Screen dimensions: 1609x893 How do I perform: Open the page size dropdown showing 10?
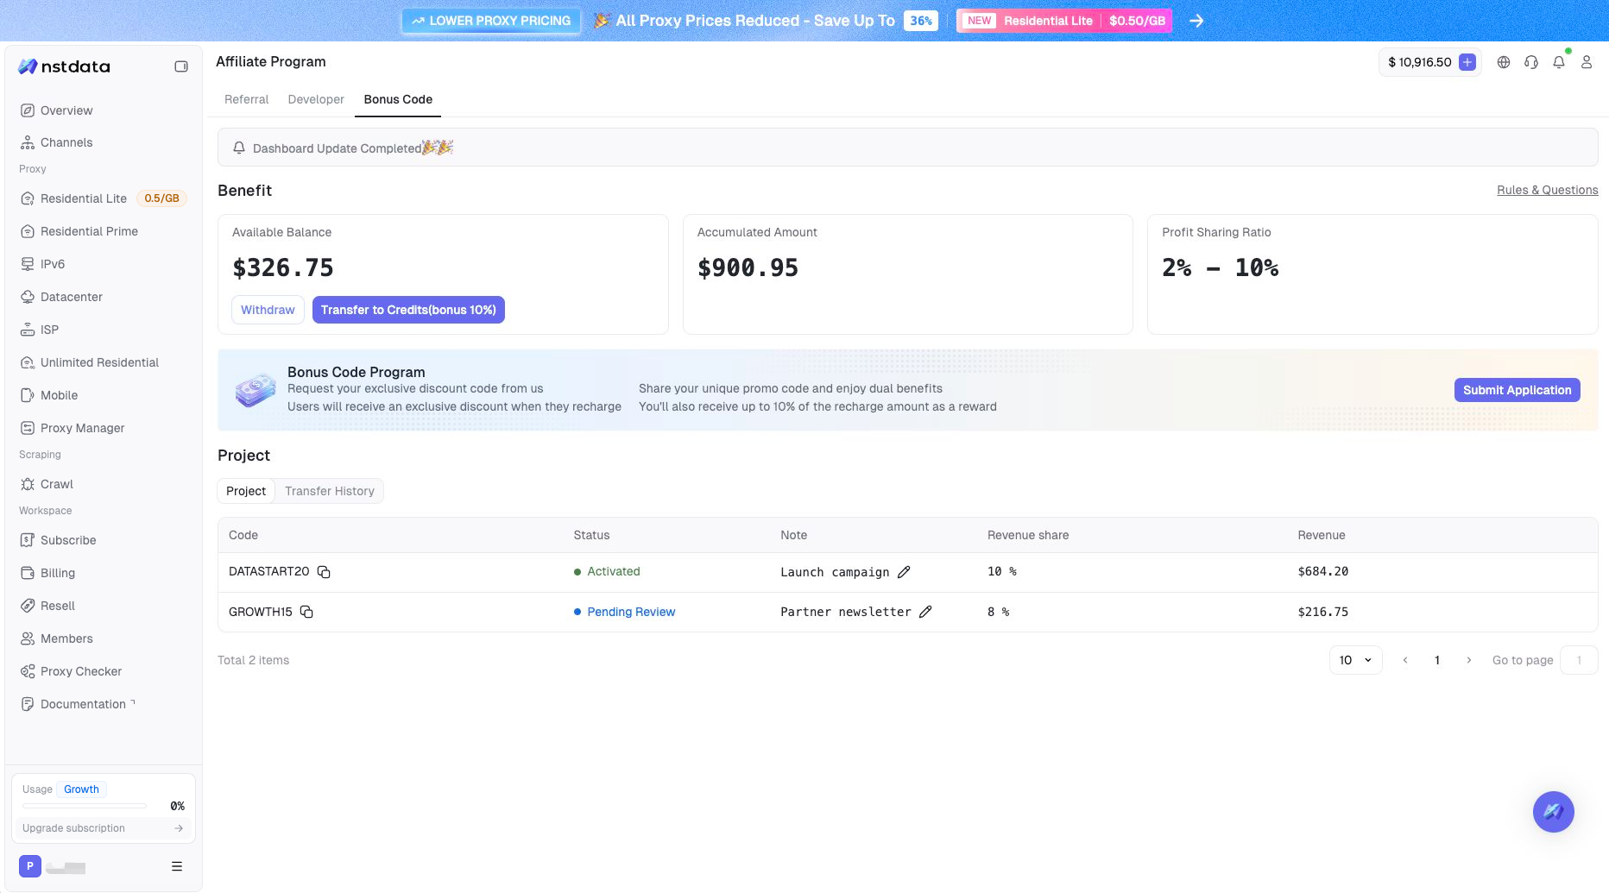tap(1355, 660)
